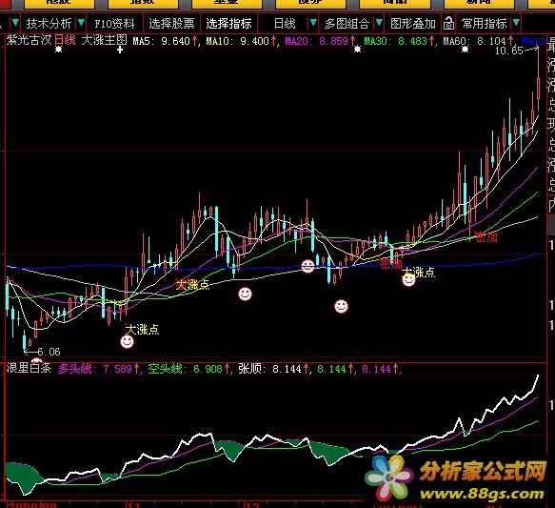Expand the 常用指标 dropdown arrow
The height and width of the screenshot is (508, 555).
(x=516, y=23)
